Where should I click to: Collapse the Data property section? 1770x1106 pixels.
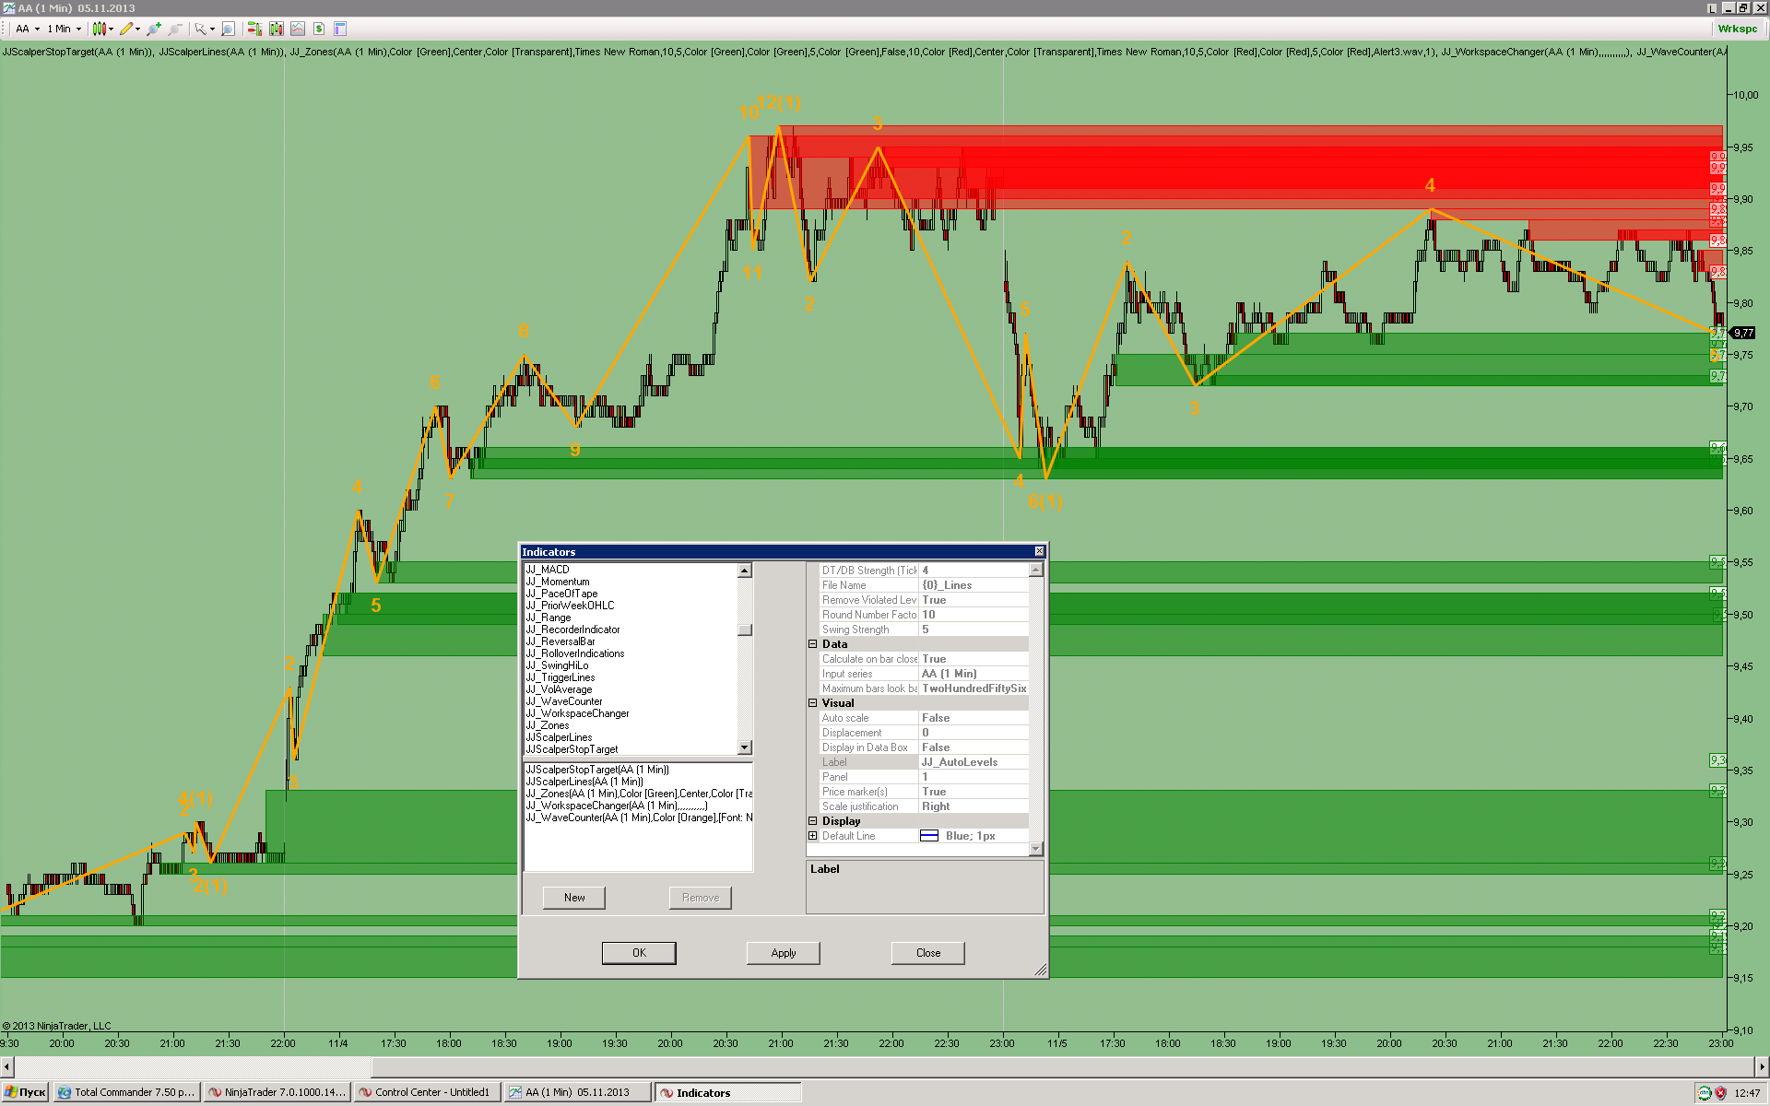[x=813, y=644]
